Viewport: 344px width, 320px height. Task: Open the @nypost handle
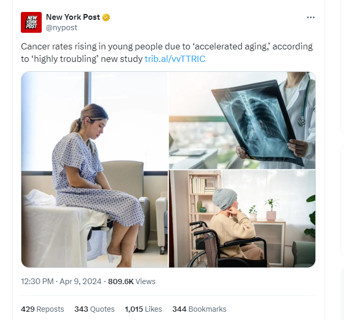(62, 28)
